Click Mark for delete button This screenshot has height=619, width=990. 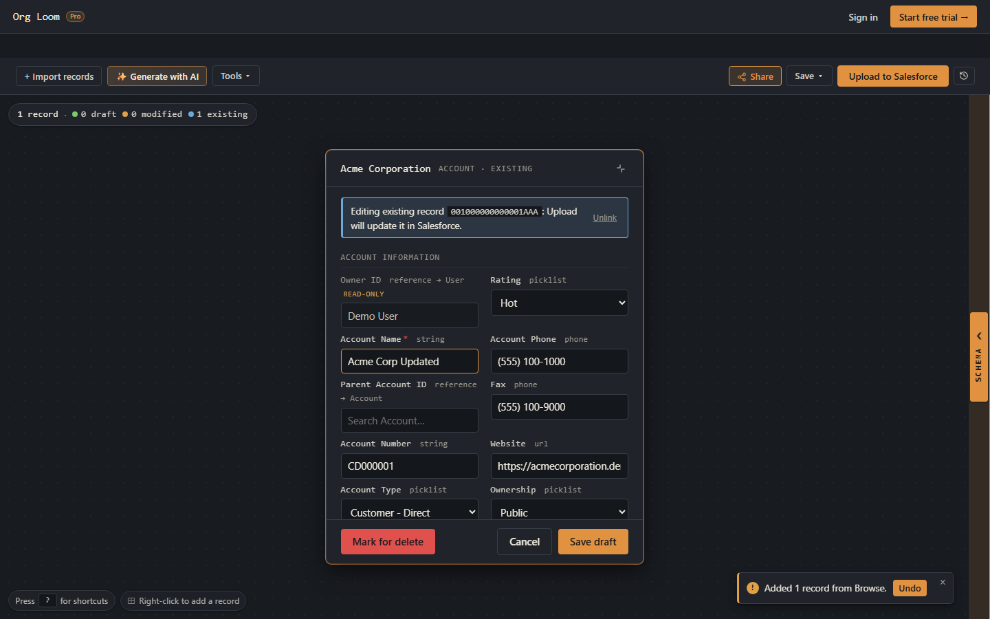pos(388,542)
